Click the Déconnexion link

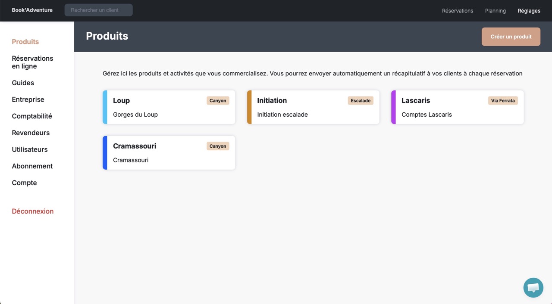coord(33,211)
